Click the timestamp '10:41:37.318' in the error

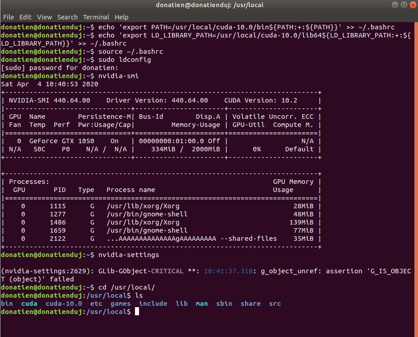click(228, 271)
